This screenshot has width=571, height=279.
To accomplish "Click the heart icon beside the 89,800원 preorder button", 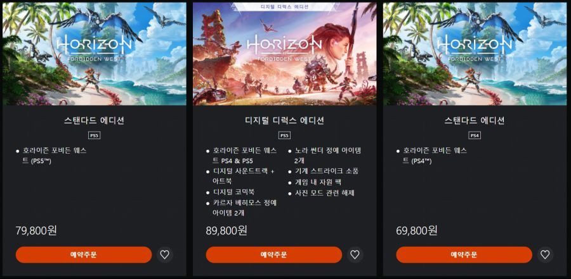I will tap(355, 255).
